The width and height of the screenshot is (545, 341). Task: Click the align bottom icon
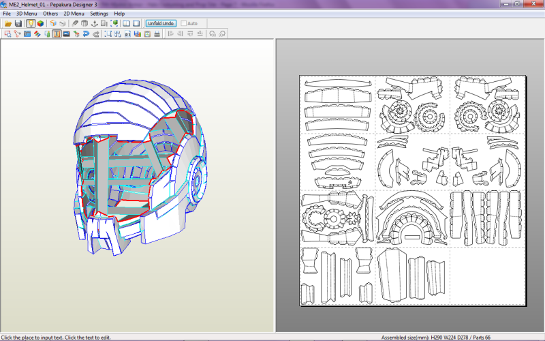click(x=200, y=33)
